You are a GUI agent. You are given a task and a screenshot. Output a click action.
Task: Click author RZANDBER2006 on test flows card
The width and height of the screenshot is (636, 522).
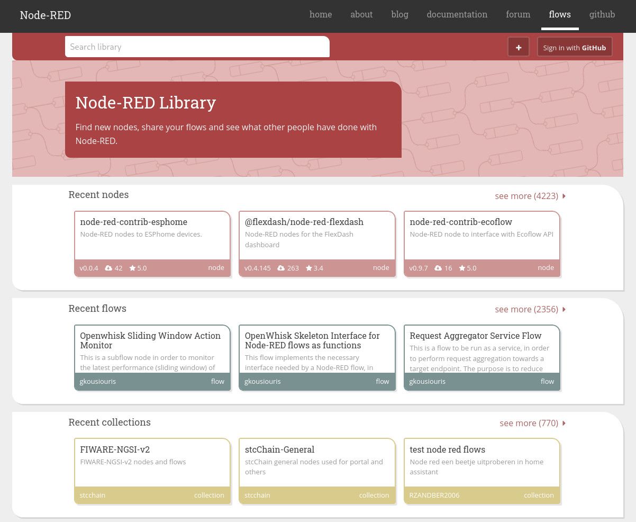click(434, 496)
